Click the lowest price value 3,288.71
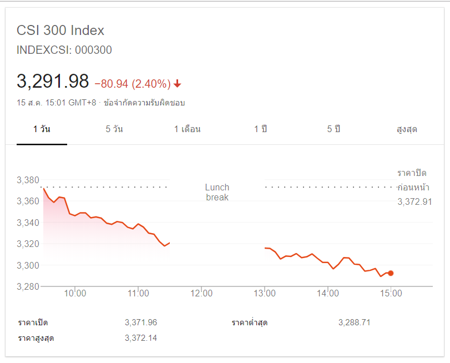This screenshot has width=450, height=363. [354, 322]
